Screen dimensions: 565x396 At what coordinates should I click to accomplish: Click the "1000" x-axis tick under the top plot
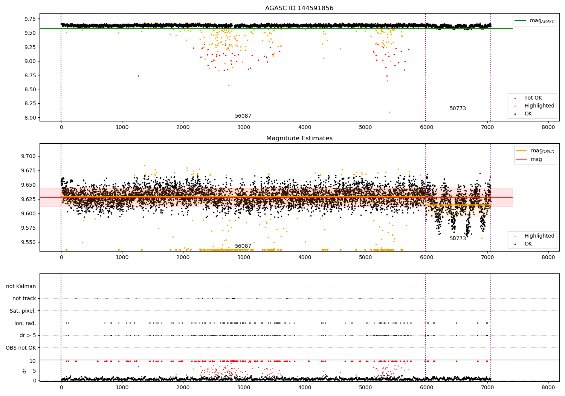point(122,127)
